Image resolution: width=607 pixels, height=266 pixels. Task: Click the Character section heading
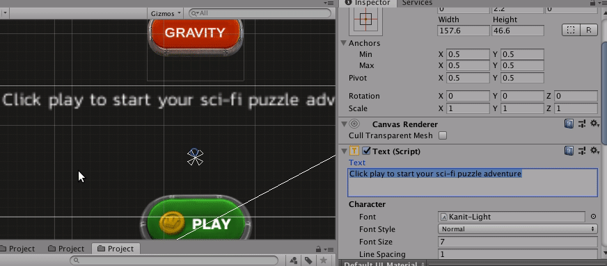tap(367, 204)
